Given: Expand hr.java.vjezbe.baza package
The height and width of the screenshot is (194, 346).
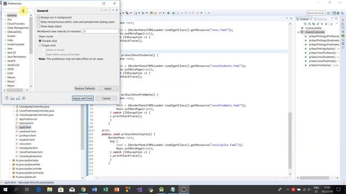Looking at the screenshot, I should click(x=10, y=161).
